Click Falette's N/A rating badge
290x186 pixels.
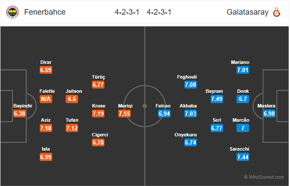[46, 99]
